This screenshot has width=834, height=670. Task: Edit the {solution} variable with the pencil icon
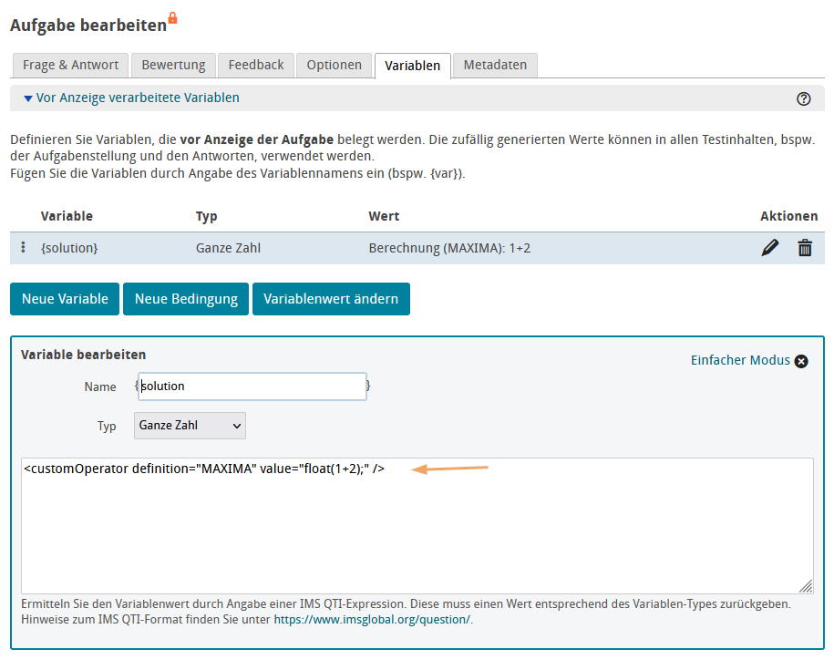pos(770,247)
